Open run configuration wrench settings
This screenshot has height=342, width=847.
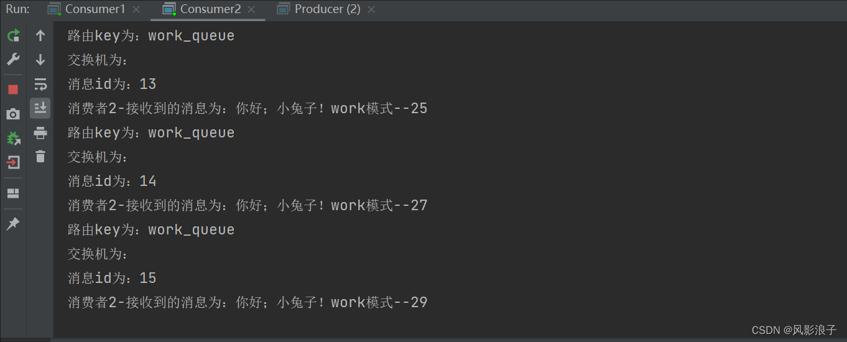(x=13, y=60)
